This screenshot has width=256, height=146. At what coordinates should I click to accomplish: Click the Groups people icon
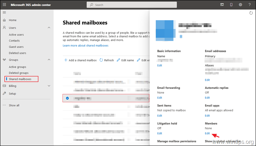4,60
